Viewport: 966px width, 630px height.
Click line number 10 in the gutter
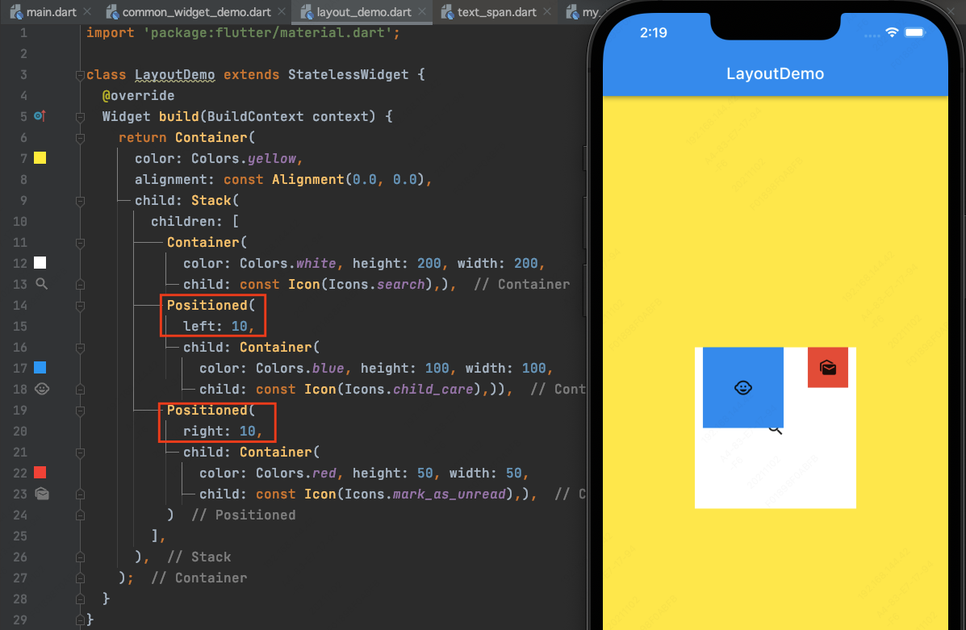[x=19, y=221]
